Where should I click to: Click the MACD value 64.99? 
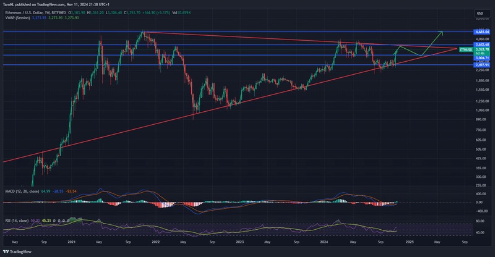[45, 192]
